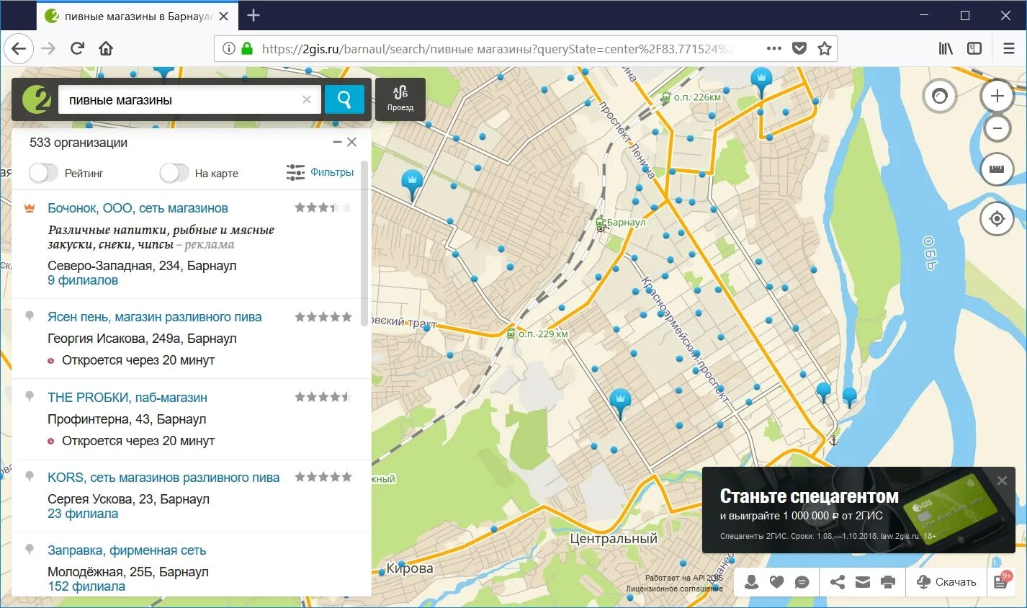Open the Станьте спецагентом promotion banner
The width and height of the screenshot is (1027, 608).
pos(858,510)
